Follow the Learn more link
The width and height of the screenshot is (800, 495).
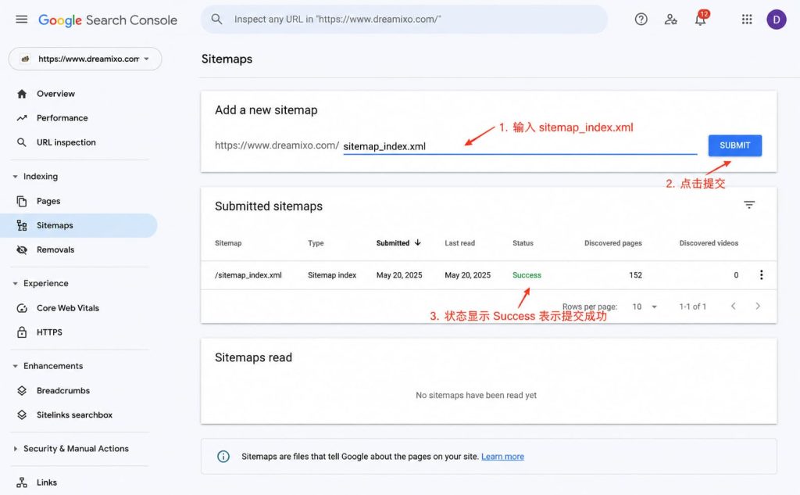click(502, 457)
